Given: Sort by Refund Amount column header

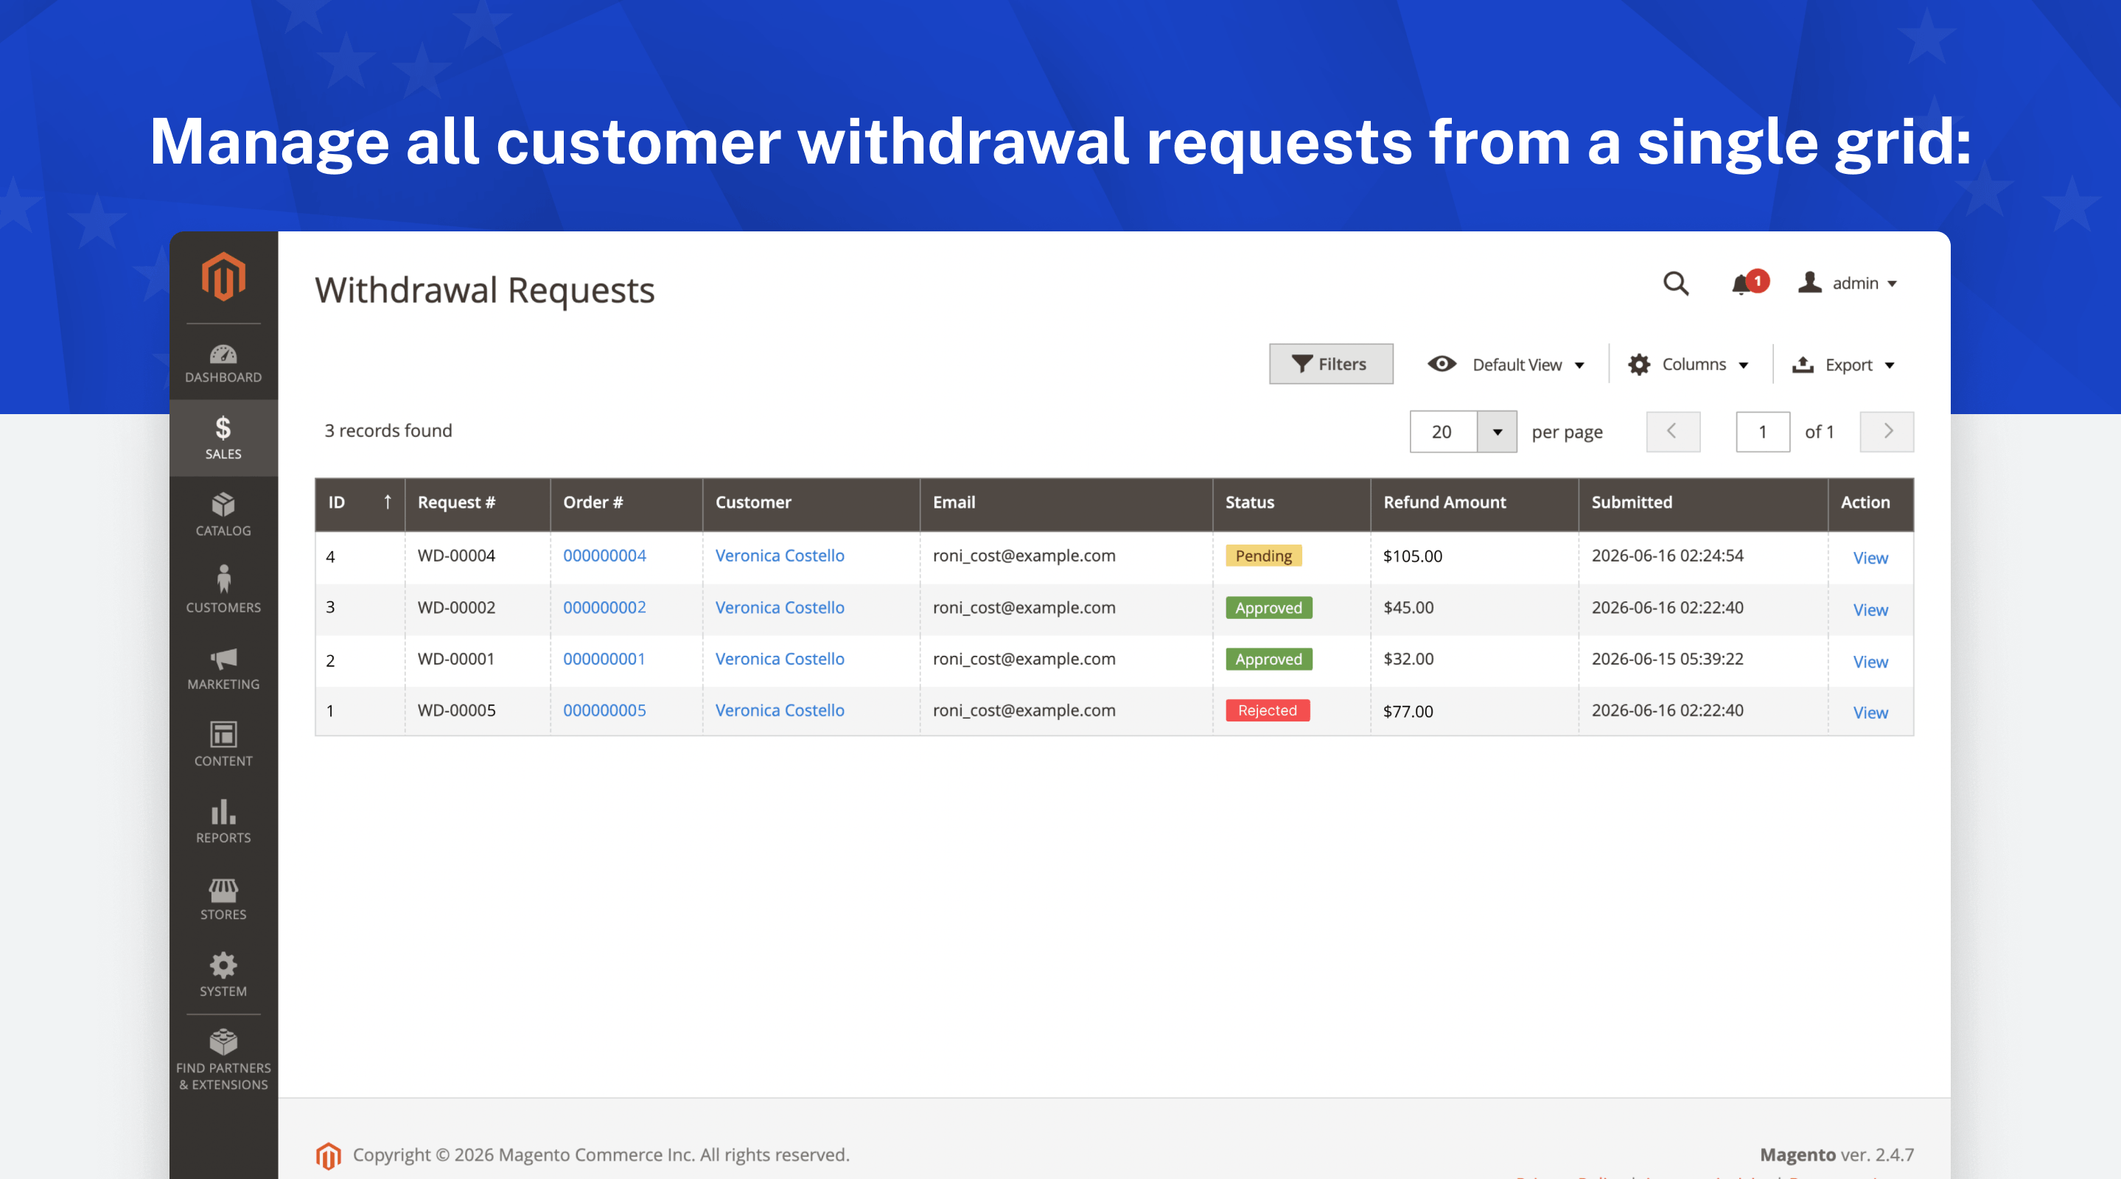Looking at the screenshot, I should [1474, 503].
